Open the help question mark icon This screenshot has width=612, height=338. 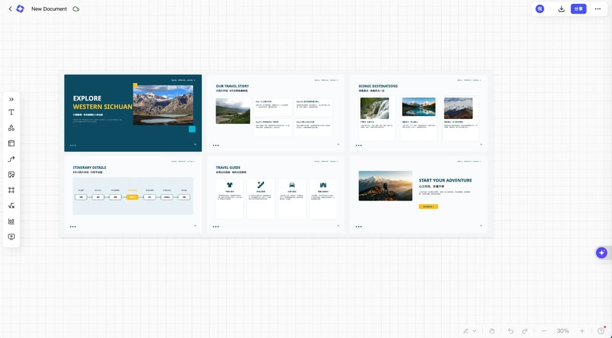point(601,331)
